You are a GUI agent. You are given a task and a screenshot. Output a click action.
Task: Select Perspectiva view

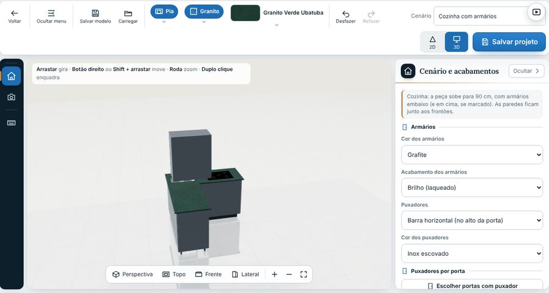pyautogui.click(x=133, y=274)
